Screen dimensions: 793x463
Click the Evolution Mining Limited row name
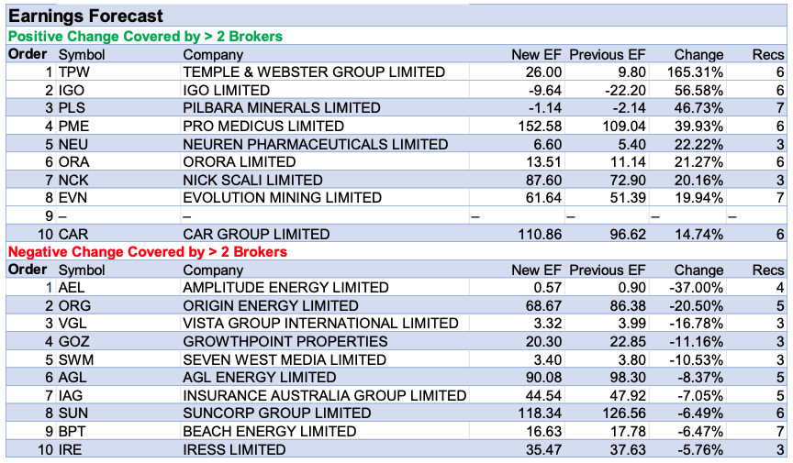pyautogui.click(x=282, y=198)
